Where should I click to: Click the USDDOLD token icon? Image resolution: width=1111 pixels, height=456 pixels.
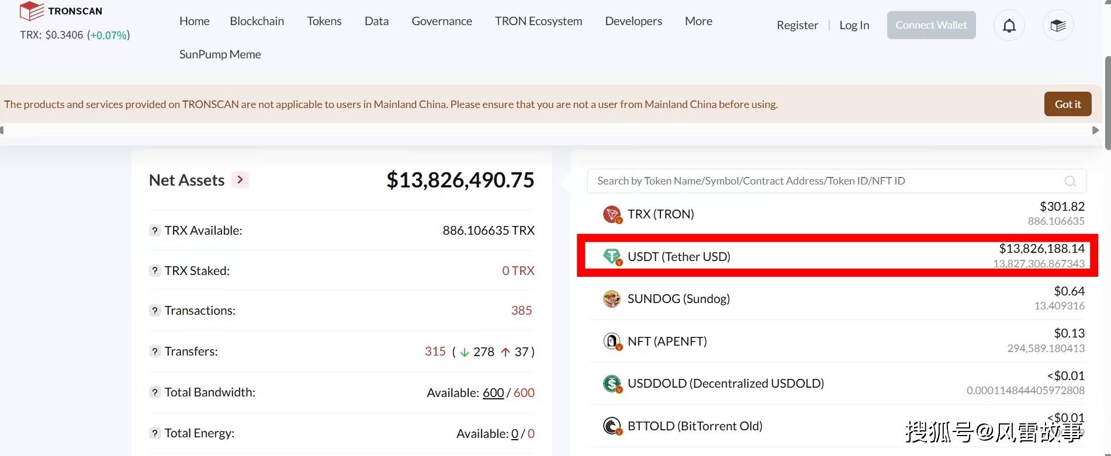612,384
